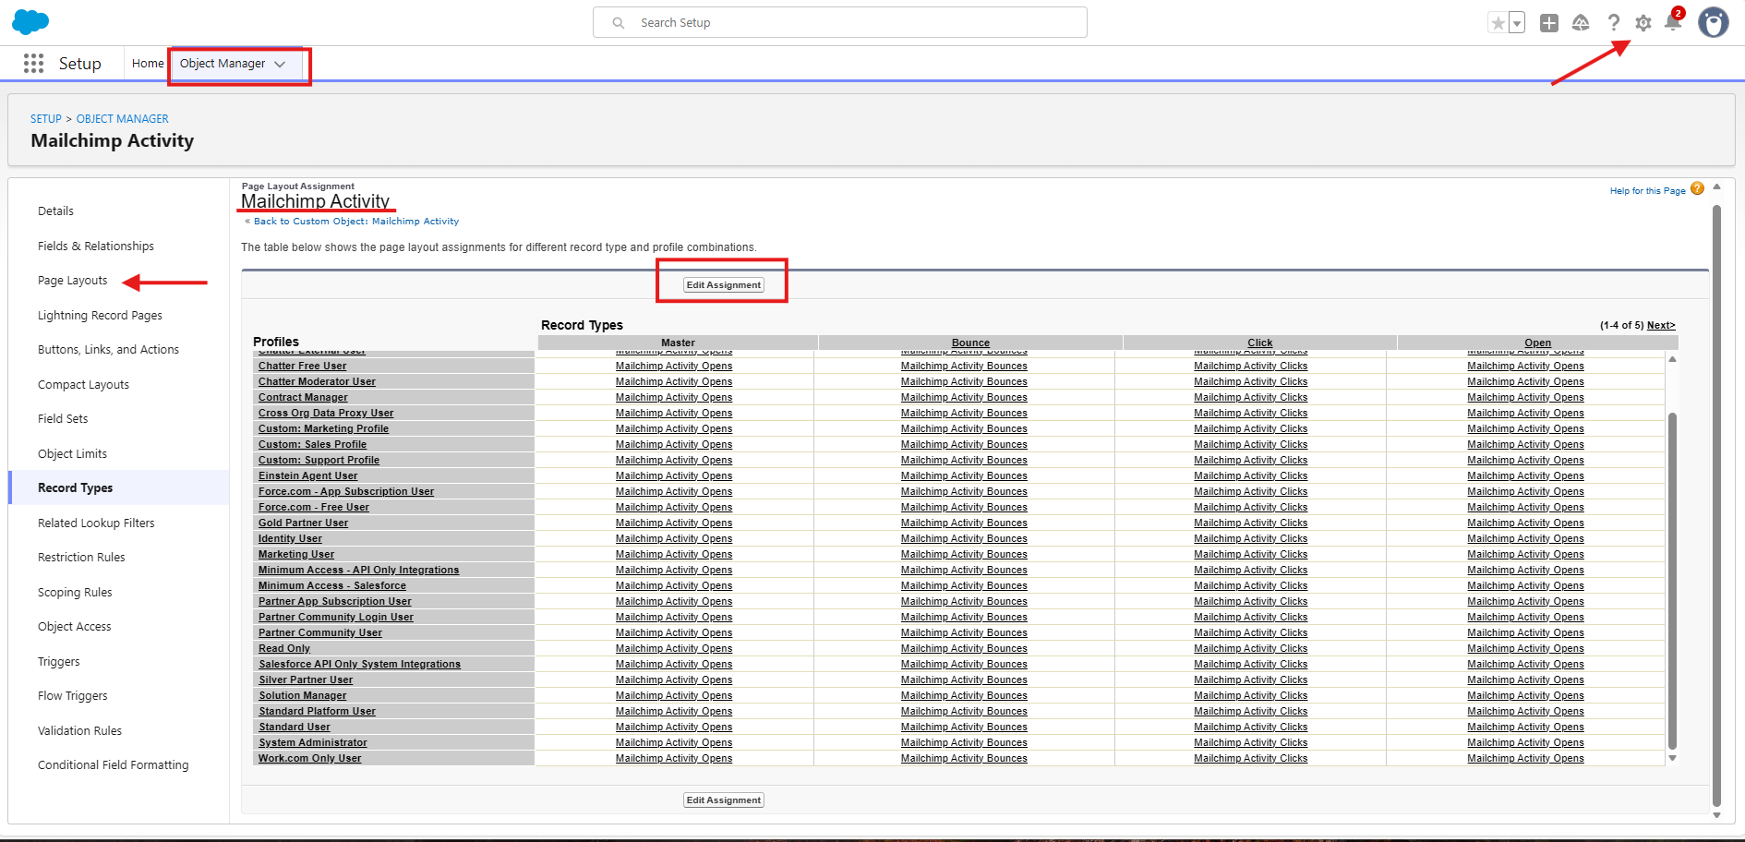
Task: Click the page panel scroll-down arrow
Action: click(x=1716, y=815)
